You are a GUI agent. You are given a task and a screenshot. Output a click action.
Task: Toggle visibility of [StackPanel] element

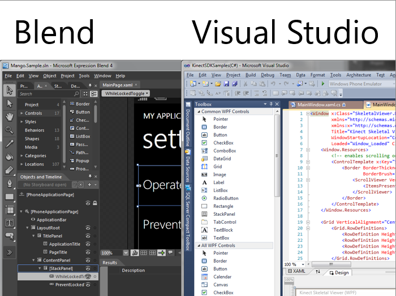point(88,268)
